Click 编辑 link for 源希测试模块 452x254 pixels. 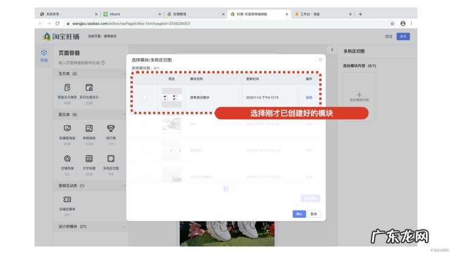309,97
